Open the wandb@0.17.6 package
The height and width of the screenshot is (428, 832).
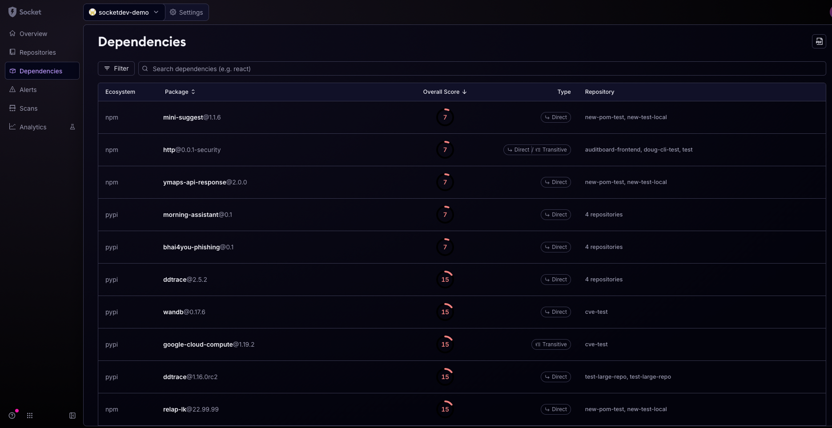click(184, 312)
